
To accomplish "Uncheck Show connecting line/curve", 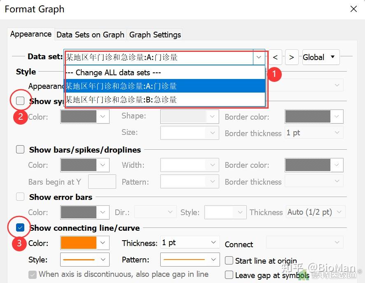I will (x=20, y=227).
